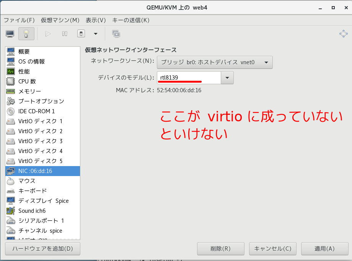The width and height of the screenshot is (352, 261).
Task: Click the キャンセル(C) button
Action: (x=273, y=249)
